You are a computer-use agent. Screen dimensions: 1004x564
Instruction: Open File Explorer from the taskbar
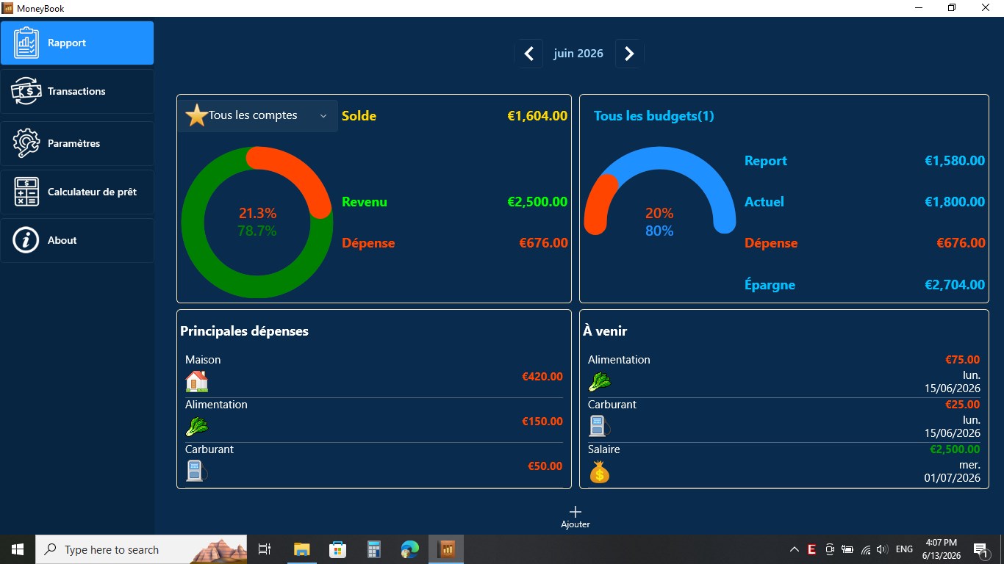(302, 549)
